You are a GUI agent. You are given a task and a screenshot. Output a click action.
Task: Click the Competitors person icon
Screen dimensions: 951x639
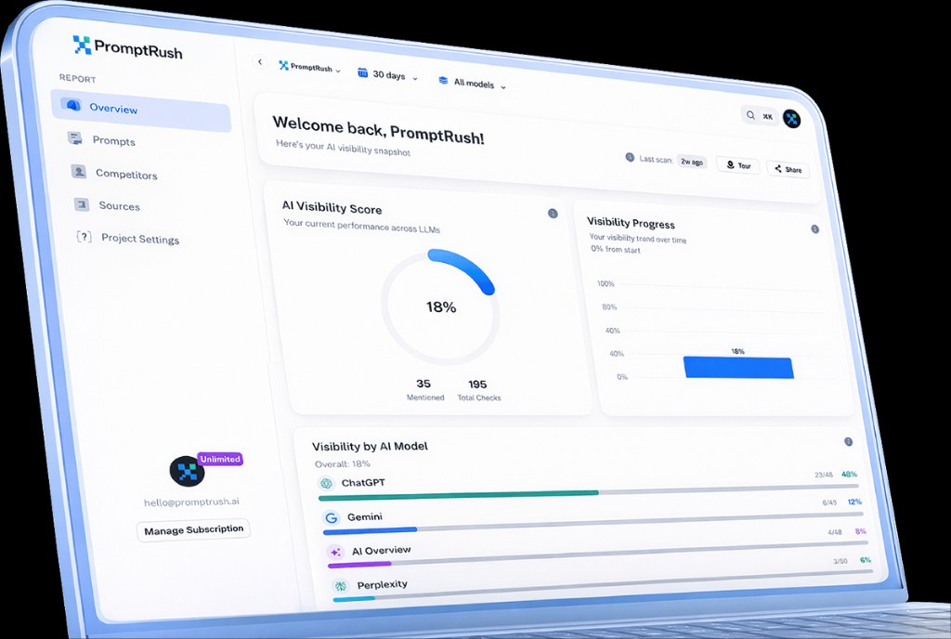(x=79, y=172)
